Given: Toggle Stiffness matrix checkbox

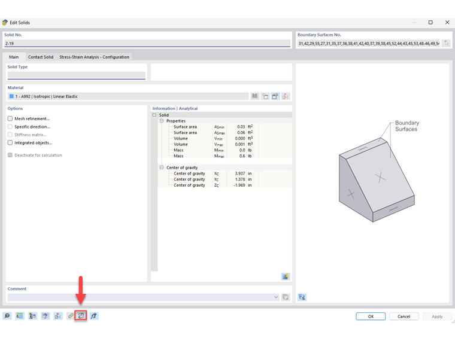Looking at the screenshot, I should pyautogui.click(x=10, y=135).
